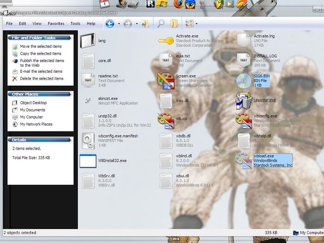The height and width of the screenshot is (243, 324).
Task: Click E-mail the selected items
Action: (41, 71)
